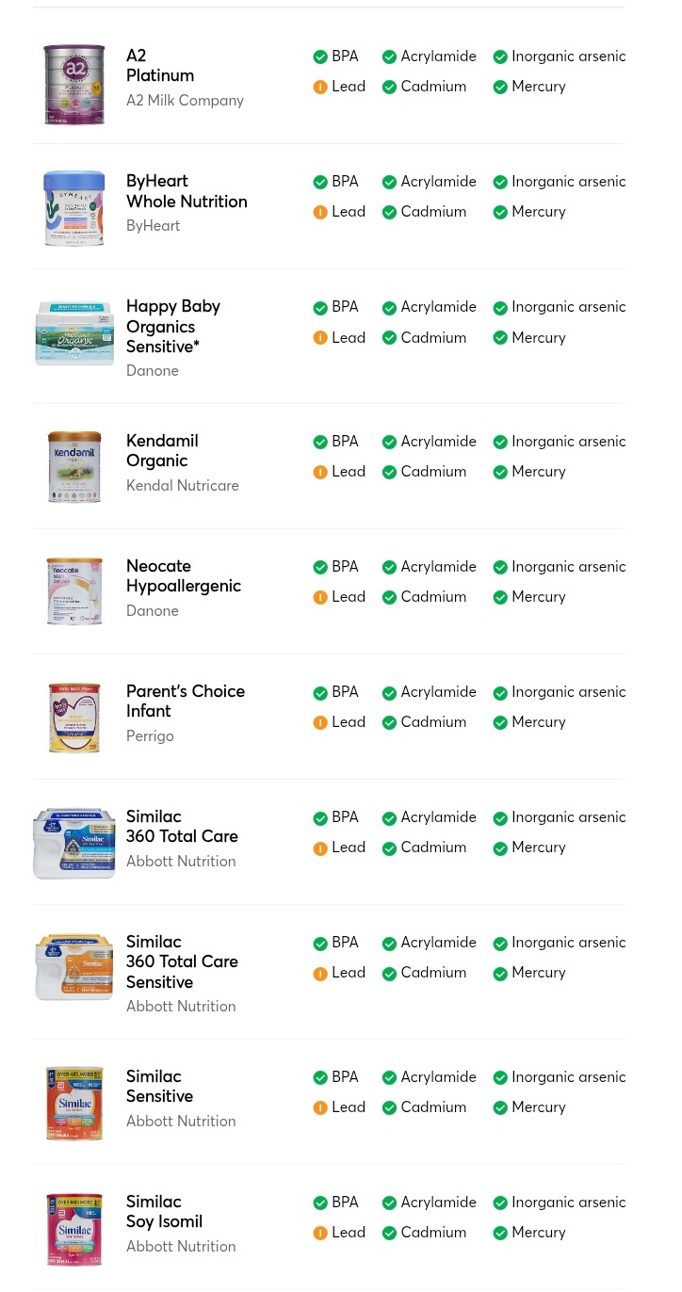
Task: Click the Mercury check icon for Neocate Hypoallergenic
Action: (x=500, y=598)
